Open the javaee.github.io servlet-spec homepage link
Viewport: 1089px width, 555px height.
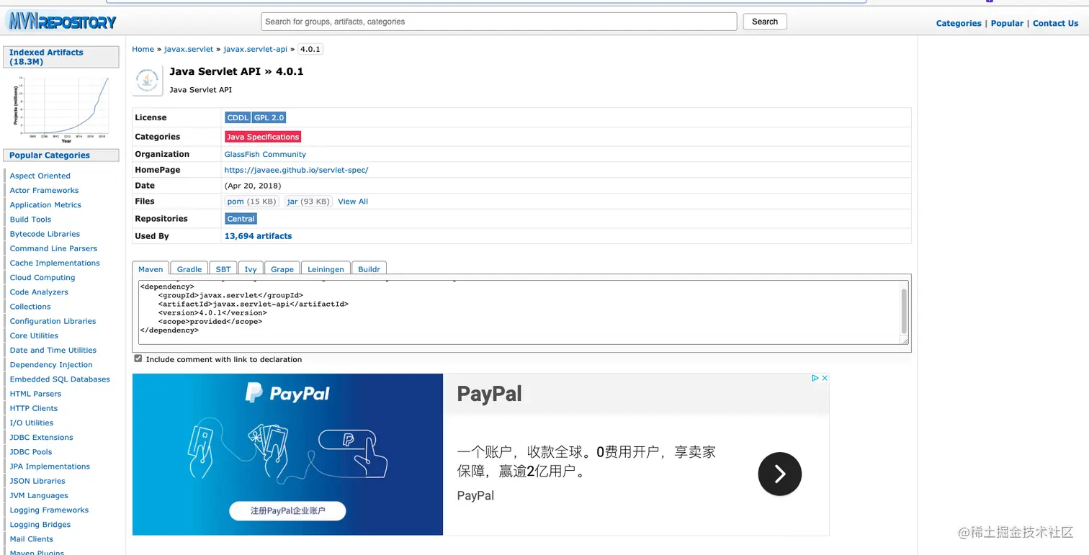[x=296, y=170]
